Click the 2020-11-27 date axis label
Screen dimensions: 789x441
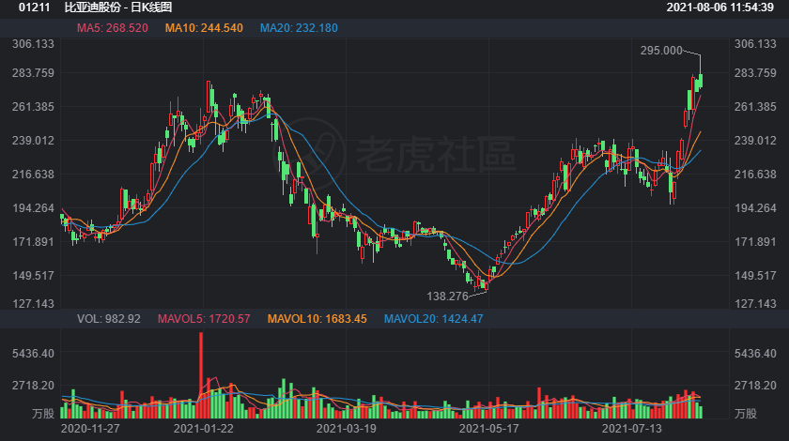tap(90, 429)
